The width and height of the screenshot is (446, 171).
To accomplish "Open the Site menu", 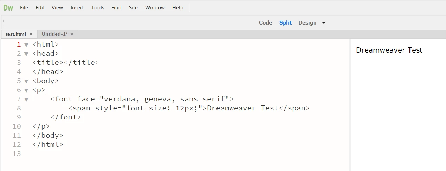I will 133,8.
